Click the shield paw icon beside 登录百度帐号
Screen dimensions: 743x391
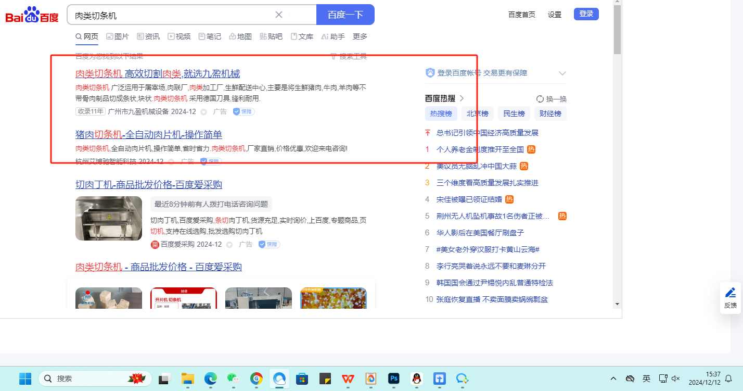point(430,73)
